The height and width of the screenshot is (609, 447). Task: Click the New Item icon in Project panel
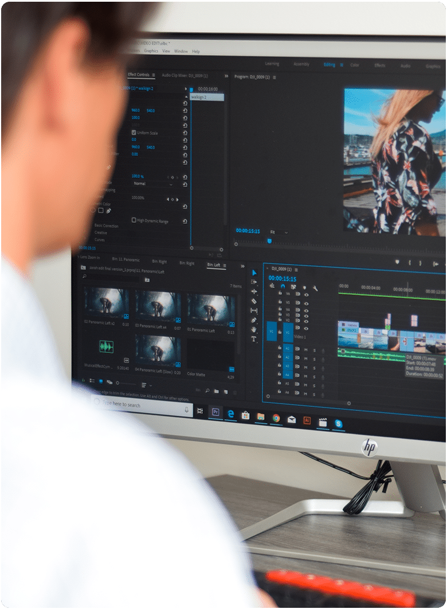point(226,391)
